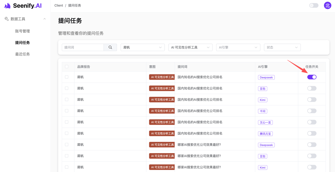Open the user avatar 北
335x172 pixels.
point(327,6)
